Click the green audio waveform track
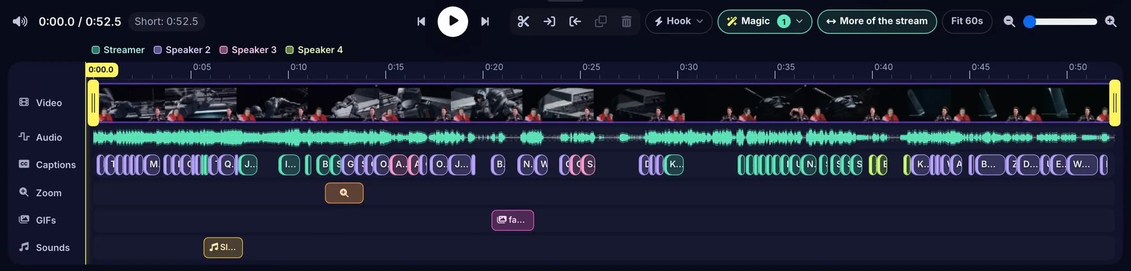The image size is (1131, 271). (603, 137)
